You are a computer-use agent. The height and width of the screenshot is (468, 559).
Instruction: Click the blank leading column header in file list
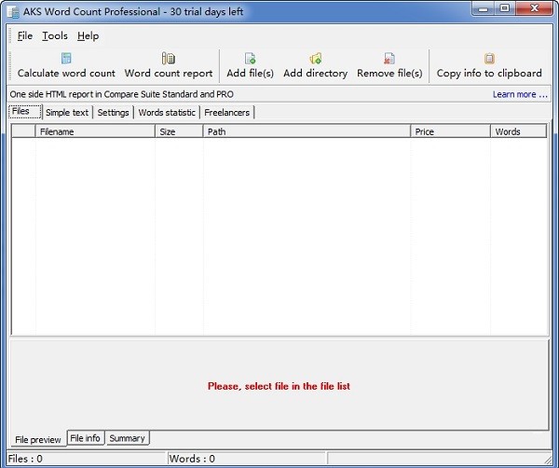(23, 131)
